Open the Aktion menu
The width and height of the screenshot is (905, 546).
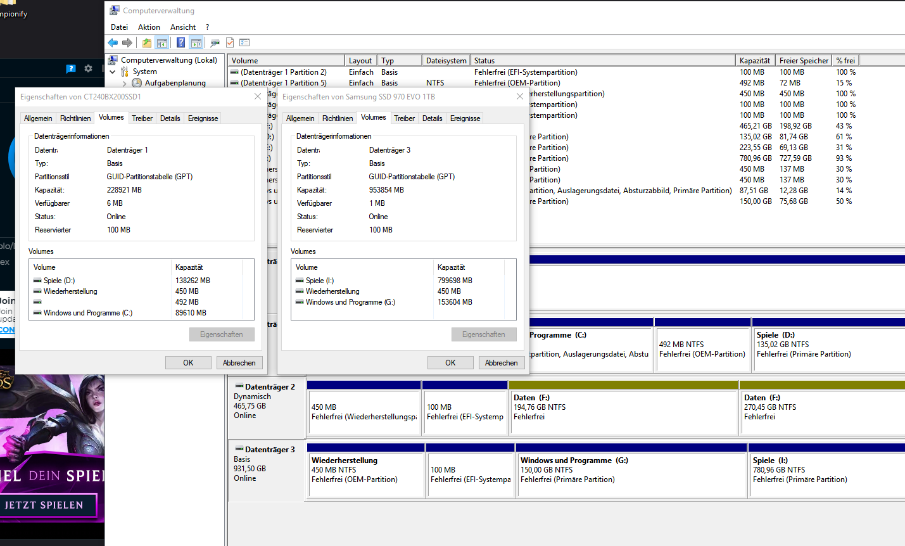coord(149,27)
